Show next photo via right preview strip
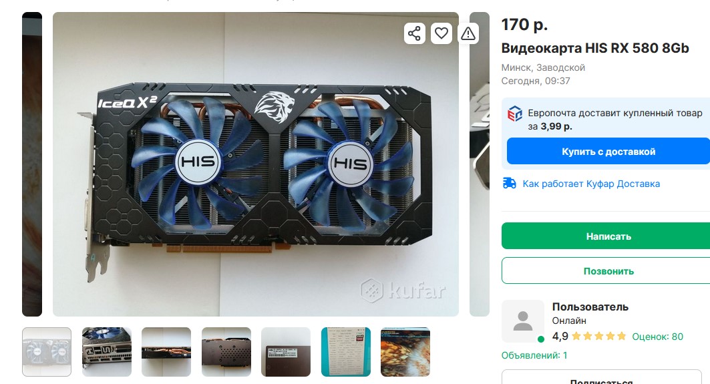Image resolution: width=710 pixels, height=384 pixels. 480,164
